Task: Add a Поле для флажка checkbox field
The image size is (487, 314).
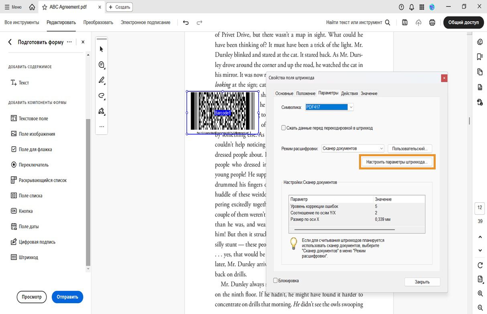Action: 31,149
